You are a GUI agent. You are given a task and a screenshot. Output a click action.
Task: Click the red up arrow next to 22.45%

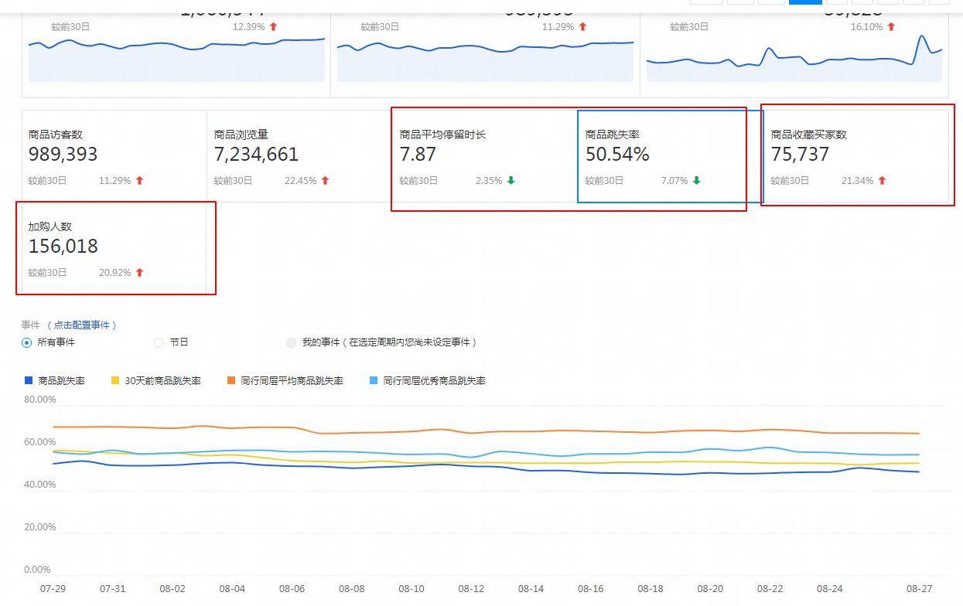(325, 181)
